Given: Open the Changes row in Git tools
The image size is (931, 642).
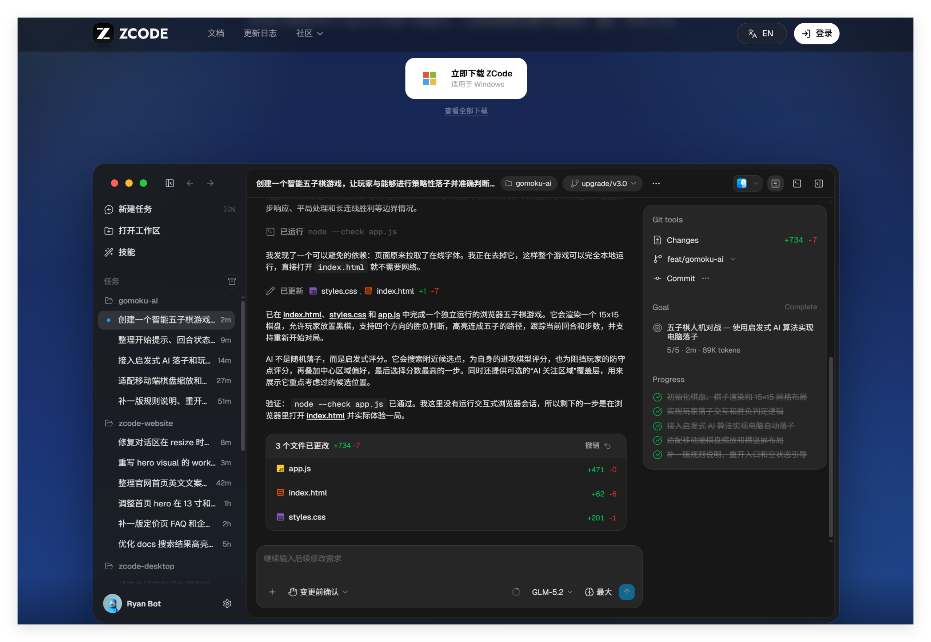Looking at the screenshot, I should point(735,240).
